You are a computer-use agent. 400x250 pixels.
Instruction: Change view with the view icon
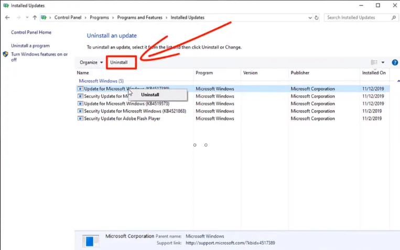coord(374,62)
